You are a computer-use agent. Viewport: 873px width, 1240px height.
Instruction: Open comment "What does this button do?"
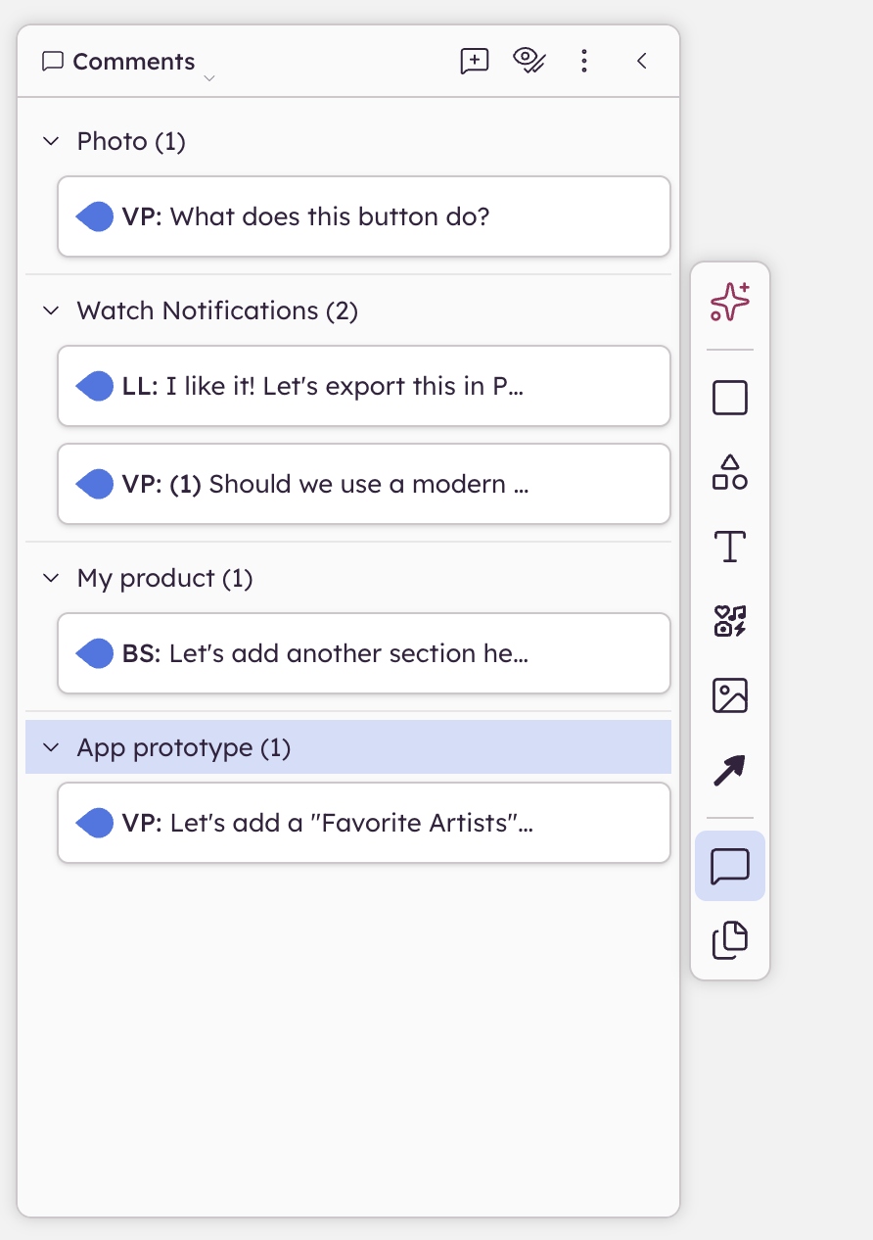click(364, 216)
